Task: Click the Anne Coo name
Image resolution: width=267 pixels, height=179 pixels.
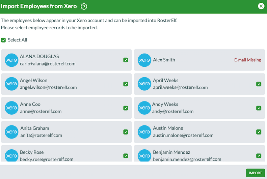Action: pos(30,104)
